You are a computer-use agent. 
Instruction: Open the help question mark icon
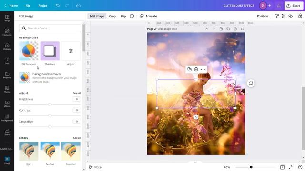coord(300,167)
